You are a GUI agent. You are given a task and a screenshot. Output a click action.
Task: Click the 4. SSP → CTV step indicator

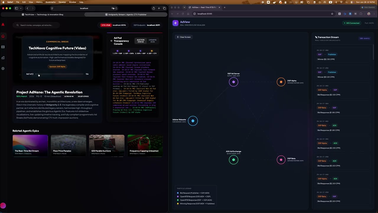coord(152,52)
